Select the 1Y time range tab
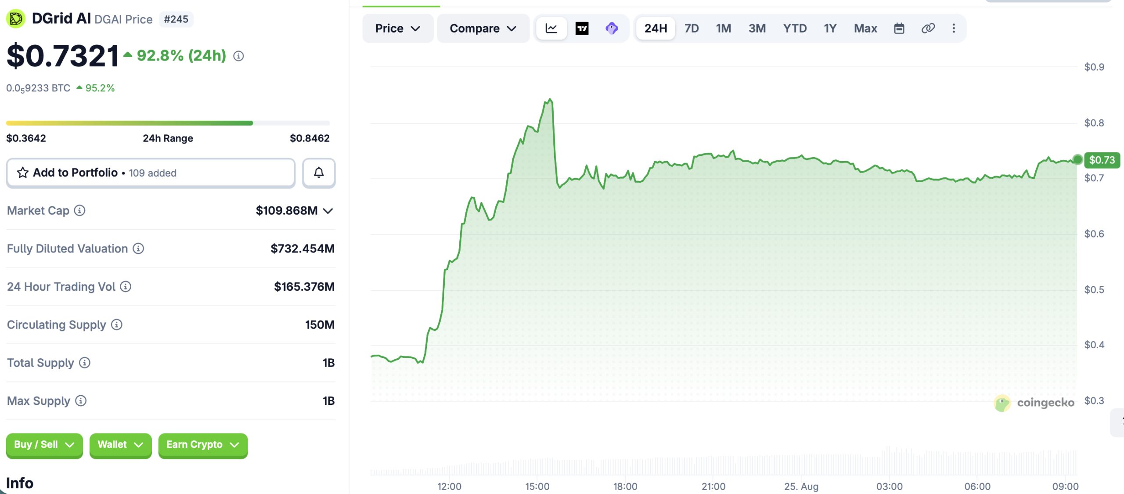 [830, 29]
